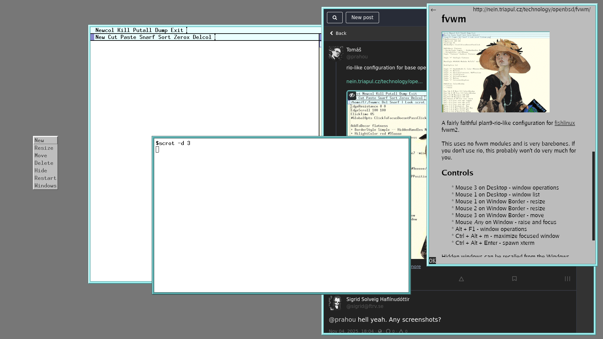Click the browser back arrow icon
Screen dimensions: 603x339
[x=433, y=10]
